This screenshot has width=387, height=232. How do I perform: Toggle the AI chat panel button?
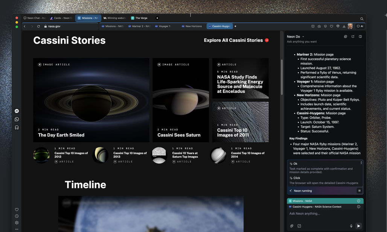point(360,26)
